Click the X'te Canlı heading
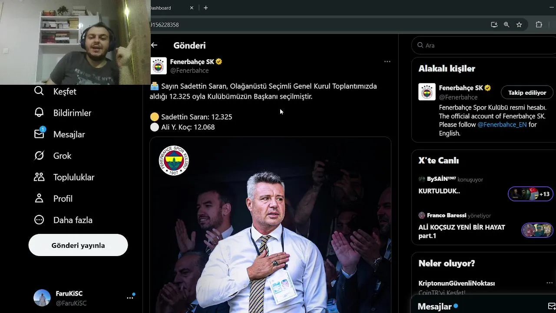 [438, 160]
